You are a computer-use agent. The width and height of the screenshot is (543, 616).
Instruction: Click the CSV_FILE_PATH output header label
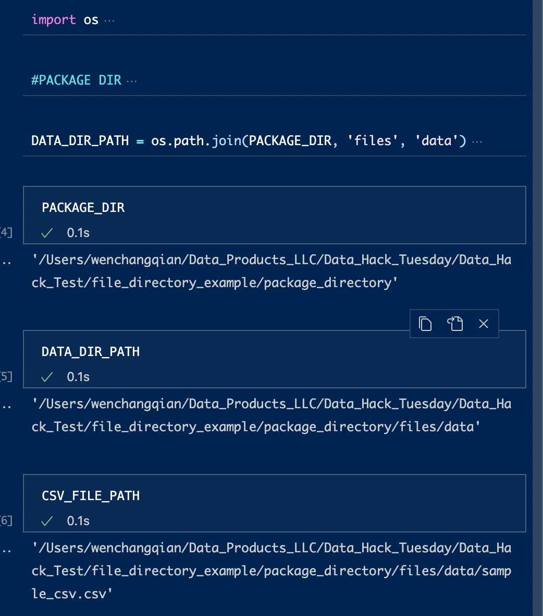(91, 495)
